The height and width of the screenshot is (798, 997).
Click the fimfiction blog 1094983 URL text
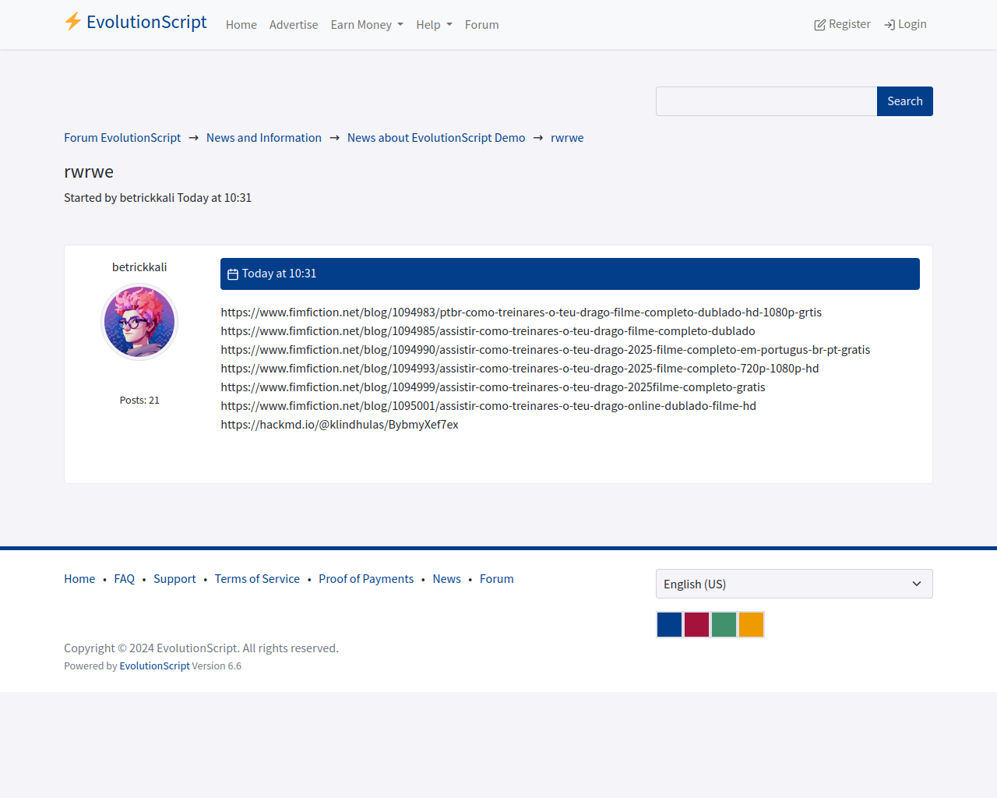pos(521,312)
